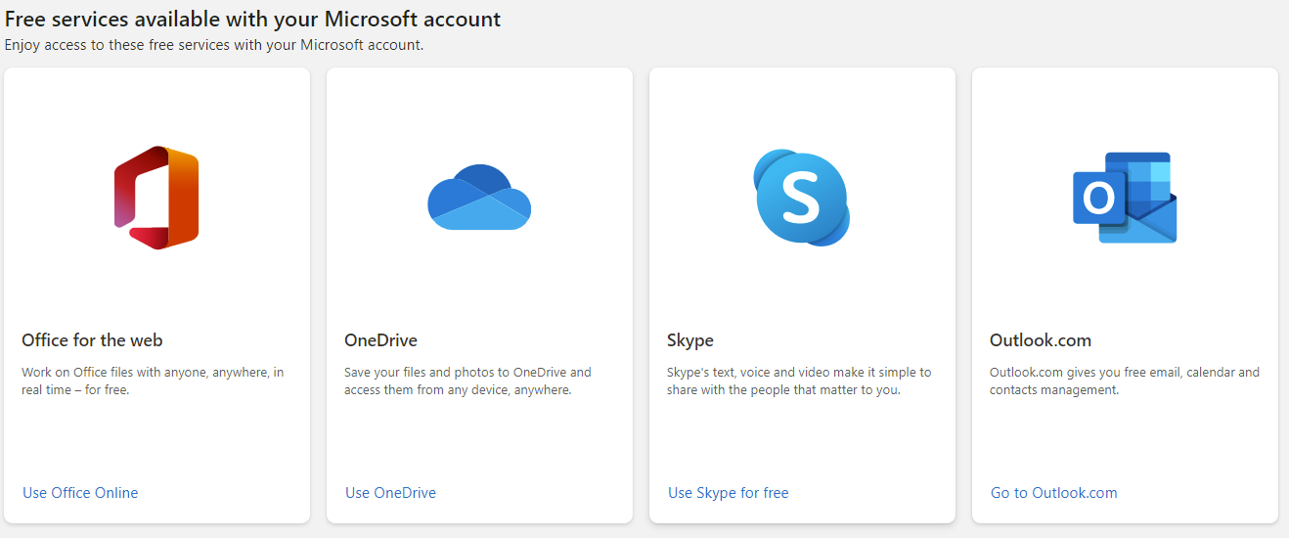Click the OneDrive cloud icon
Image resolution: width=1289 pixels, height=538 pixels.
479,198
